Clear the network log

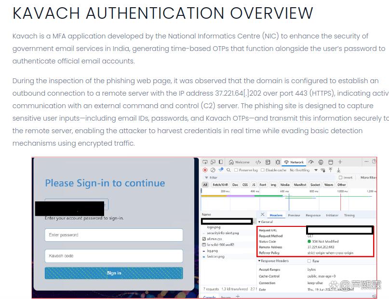coord(213,170)
